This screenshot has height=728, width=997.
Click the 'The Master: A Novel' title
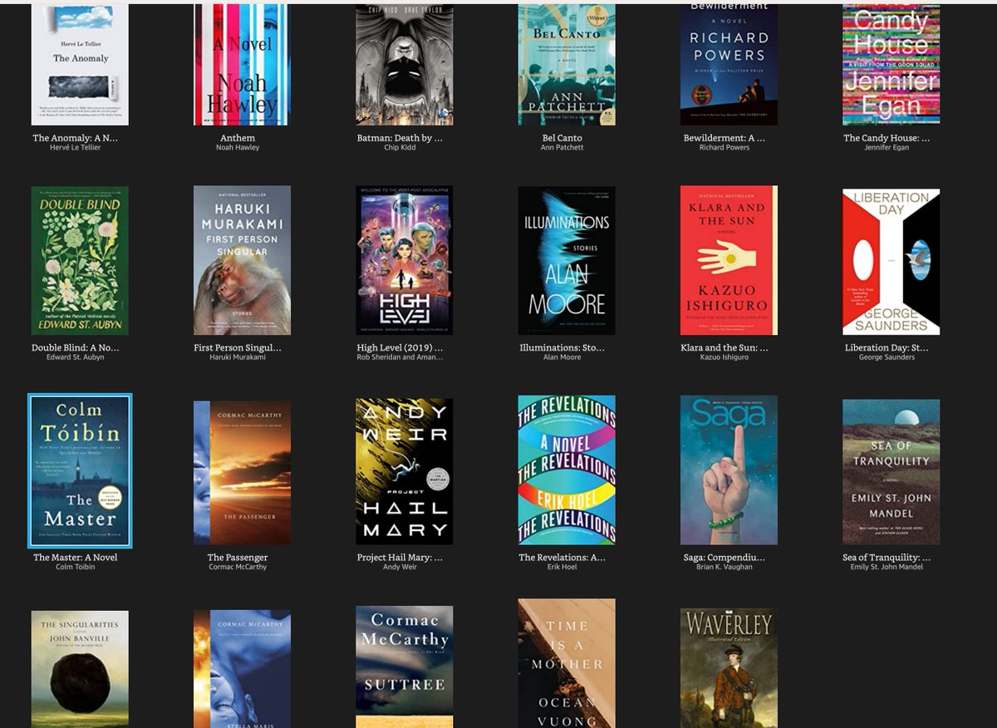(x=76, y=558)
